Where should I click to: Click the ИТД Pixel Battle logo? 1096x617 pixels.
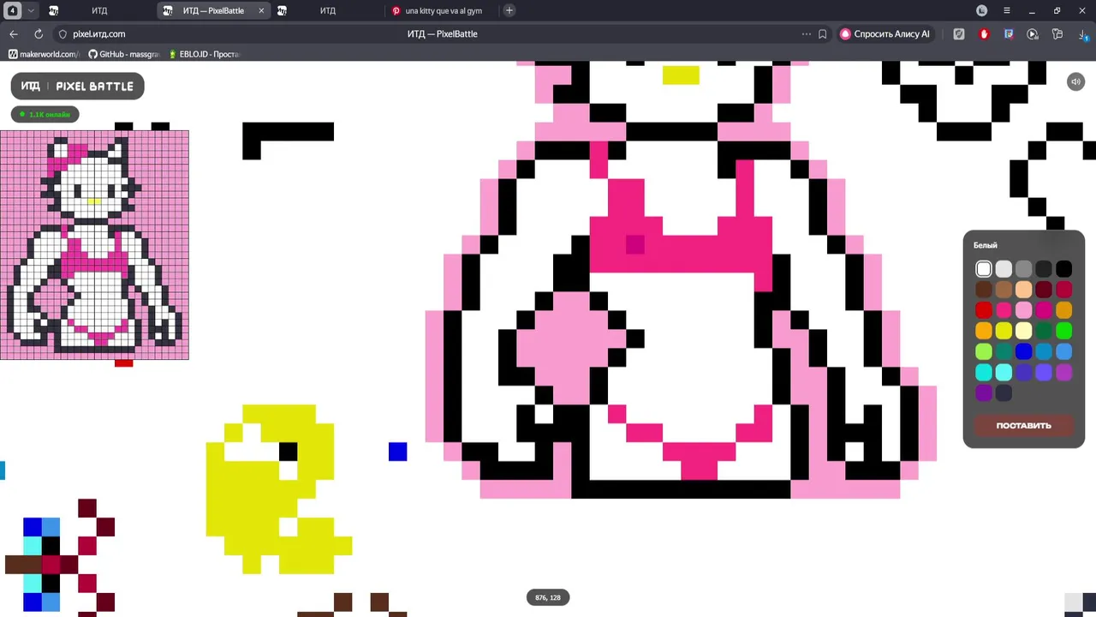[x=77, y=86]
